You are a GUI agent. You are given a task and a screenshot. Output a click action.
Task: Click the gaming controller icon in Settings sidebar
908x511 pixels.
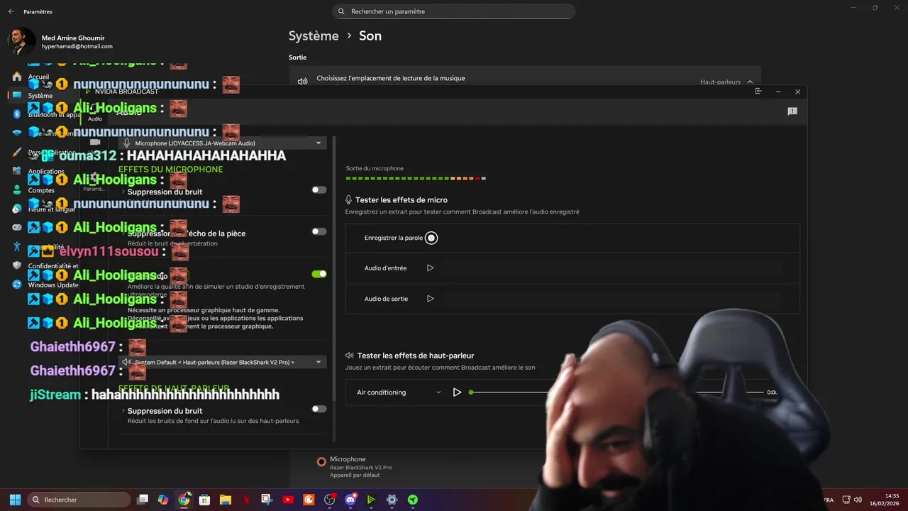tap(17, 228)
